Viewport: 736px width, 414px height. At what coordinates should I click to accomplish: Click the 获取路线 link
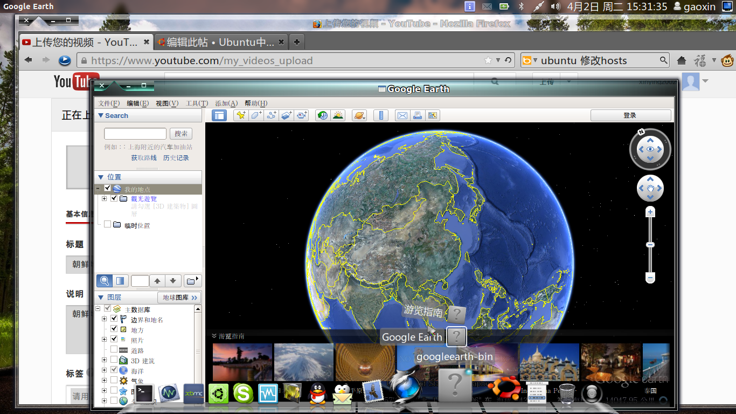[x=144, y=158]
